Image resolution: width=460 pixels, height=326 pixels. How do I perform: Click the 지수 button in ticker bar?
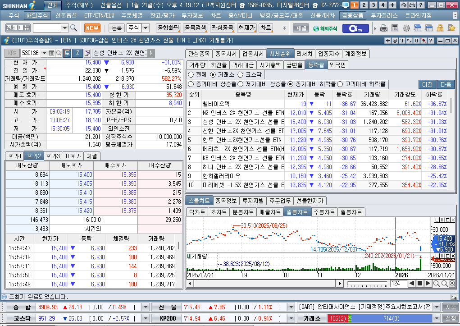tap(451, 307)
